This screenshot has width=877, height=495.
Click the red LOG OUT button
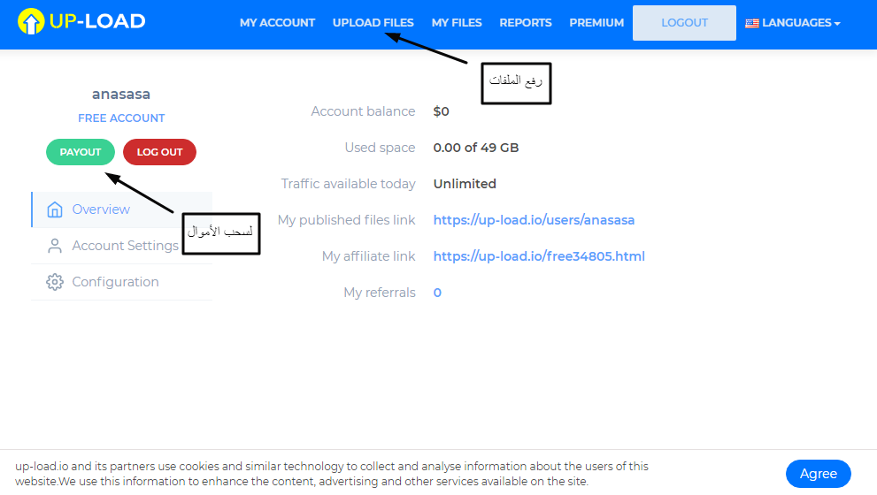click(x=159, y=152)
